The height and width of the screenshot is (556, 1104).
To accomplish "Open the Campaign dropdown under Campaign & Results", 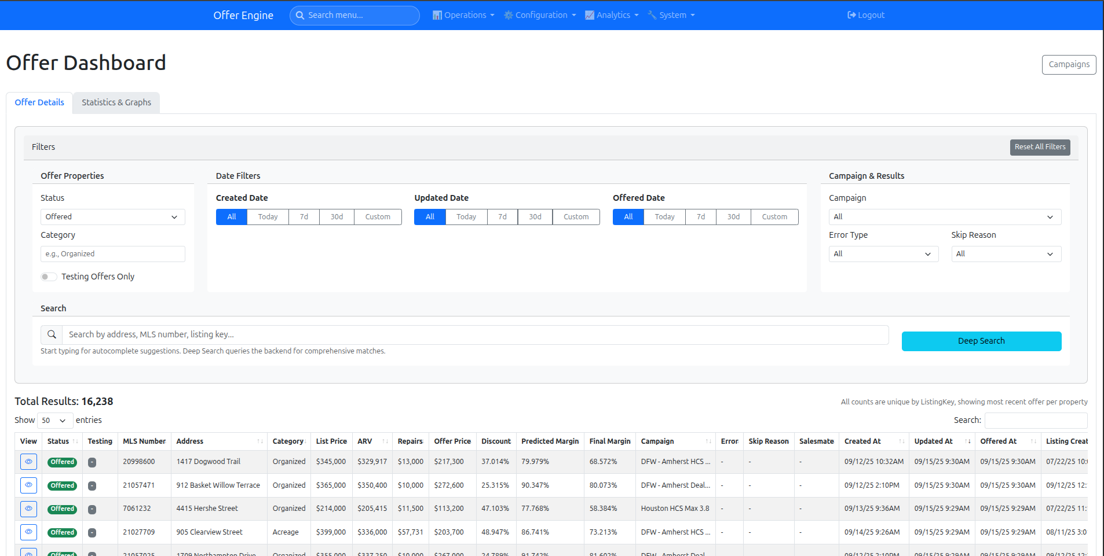I will click(x=944, y=216).
